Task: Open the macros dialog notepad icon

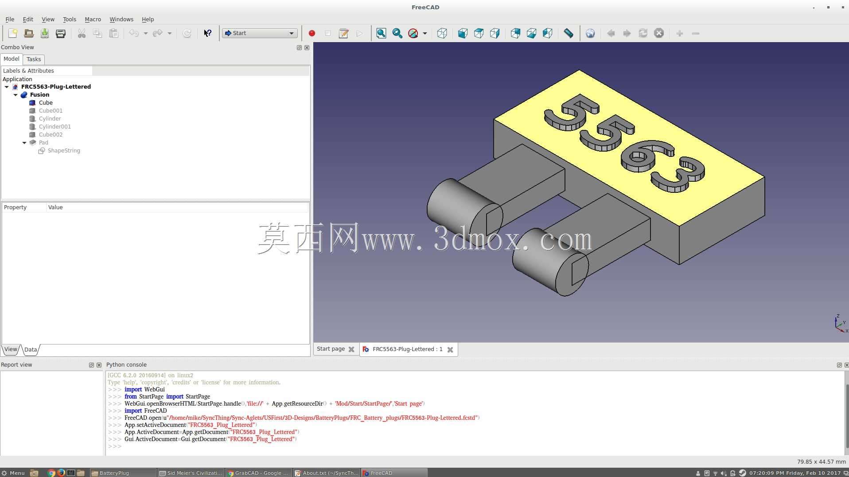Action: click(343, 33)
